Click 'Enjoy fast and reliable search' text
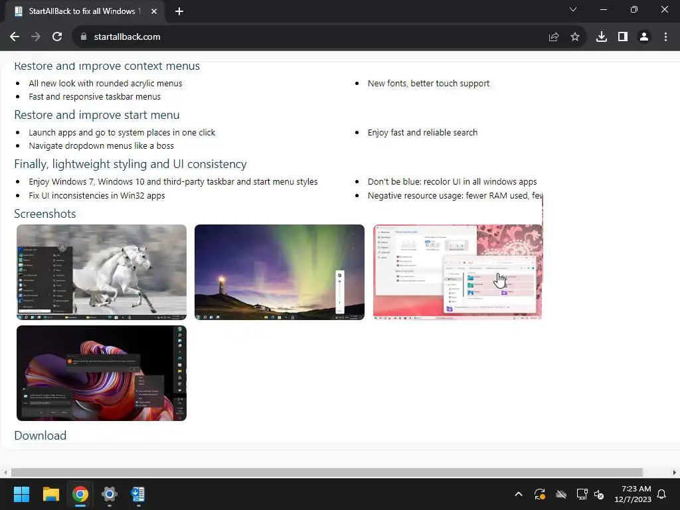 pos(422,133)
